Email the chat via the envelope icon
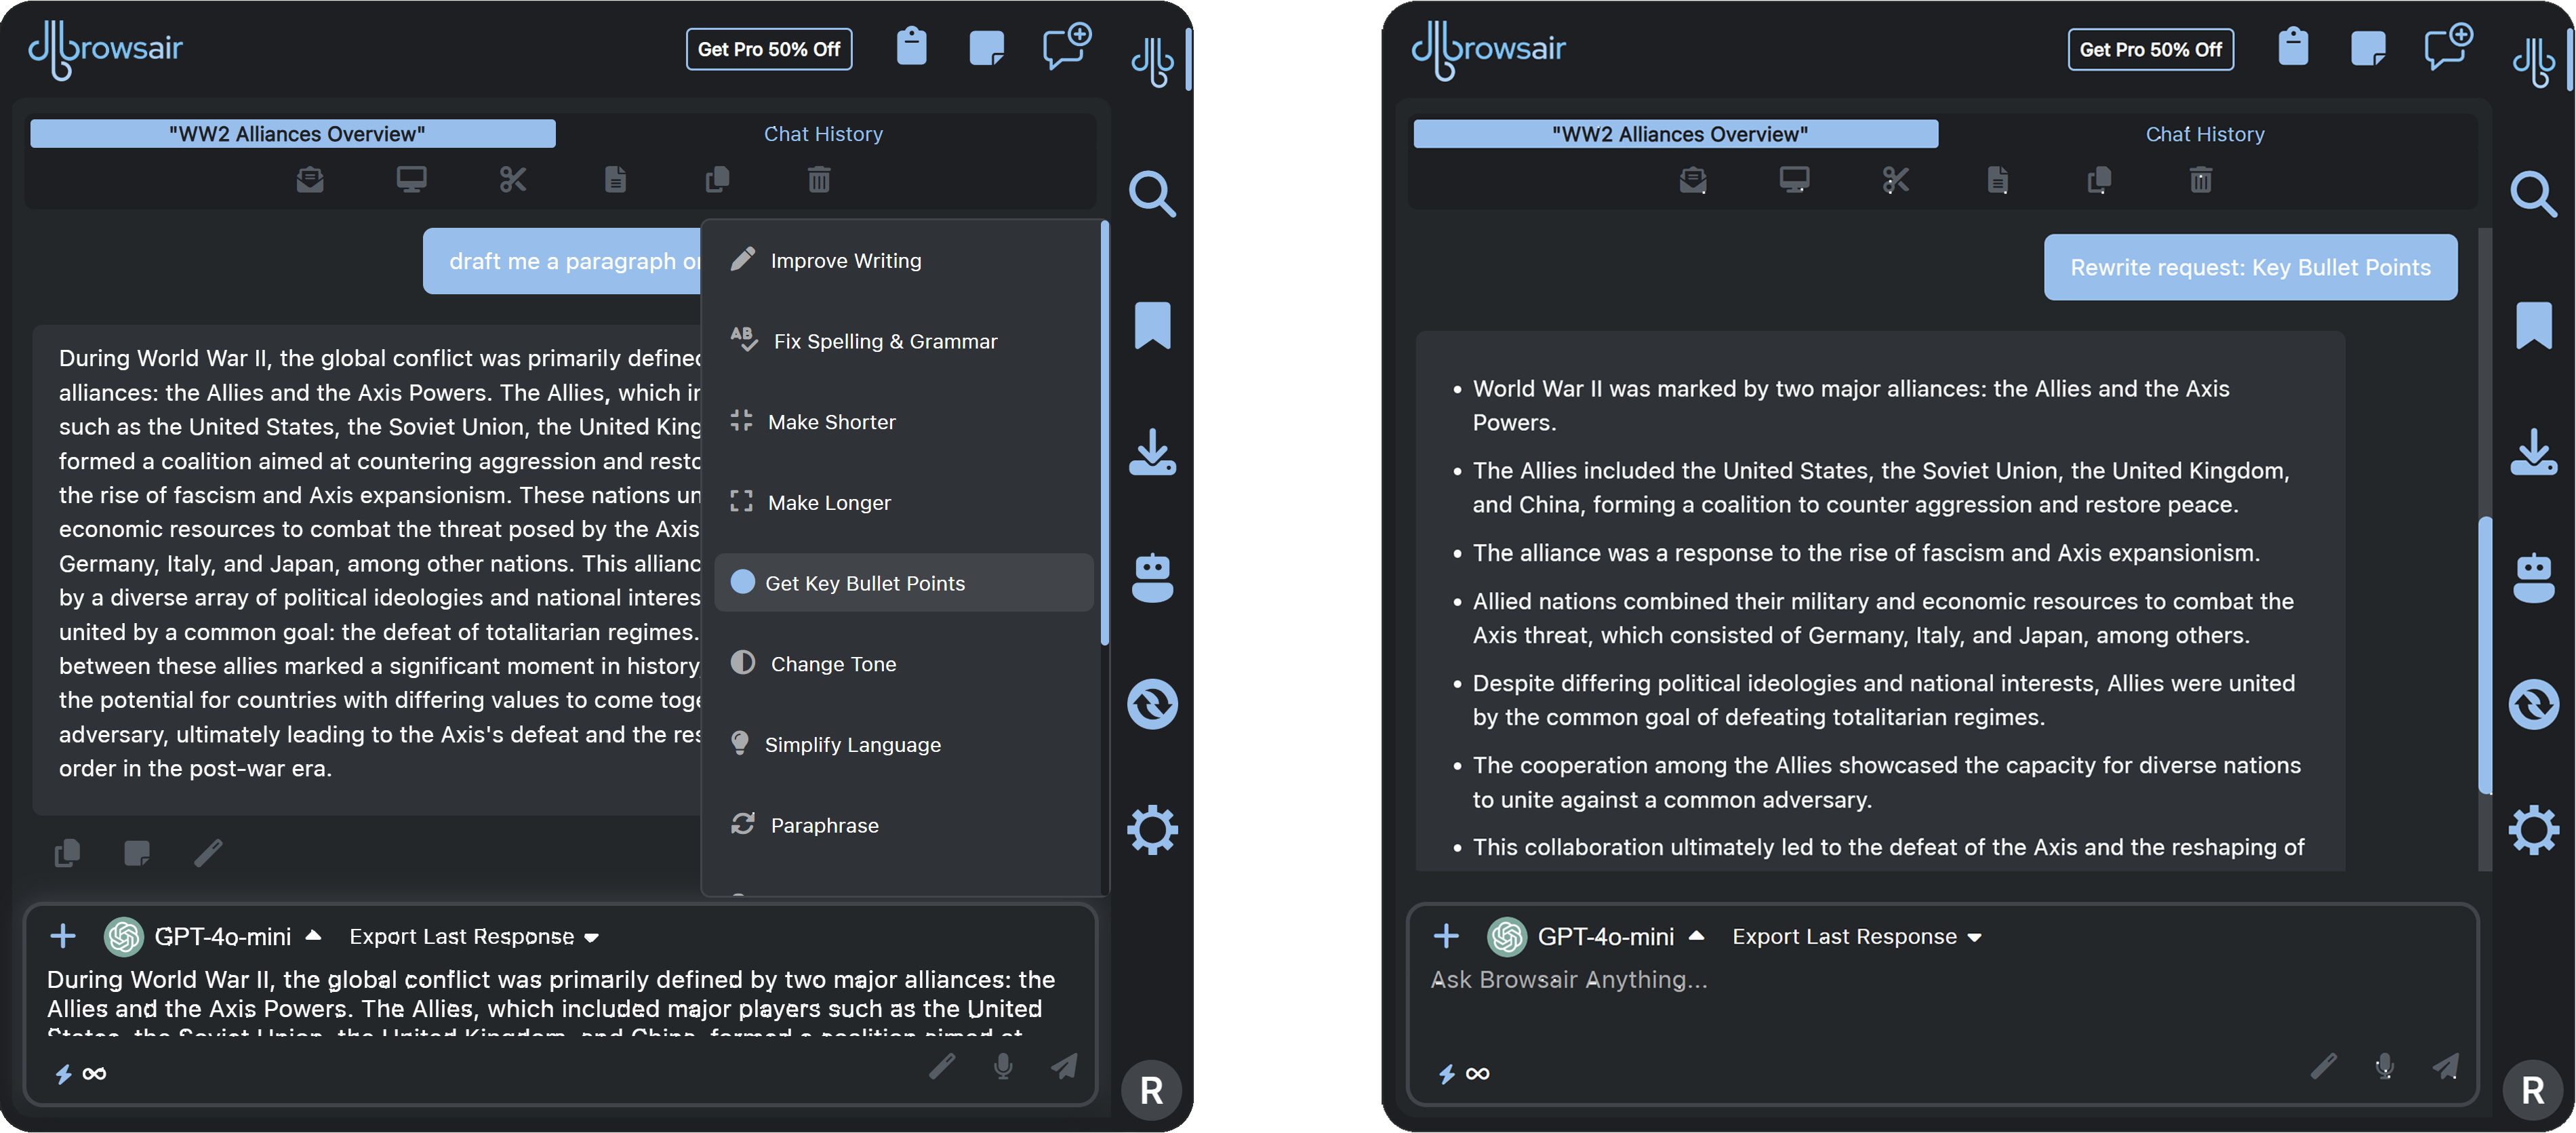This screenshot has height=1133, width=2576. 310,179
